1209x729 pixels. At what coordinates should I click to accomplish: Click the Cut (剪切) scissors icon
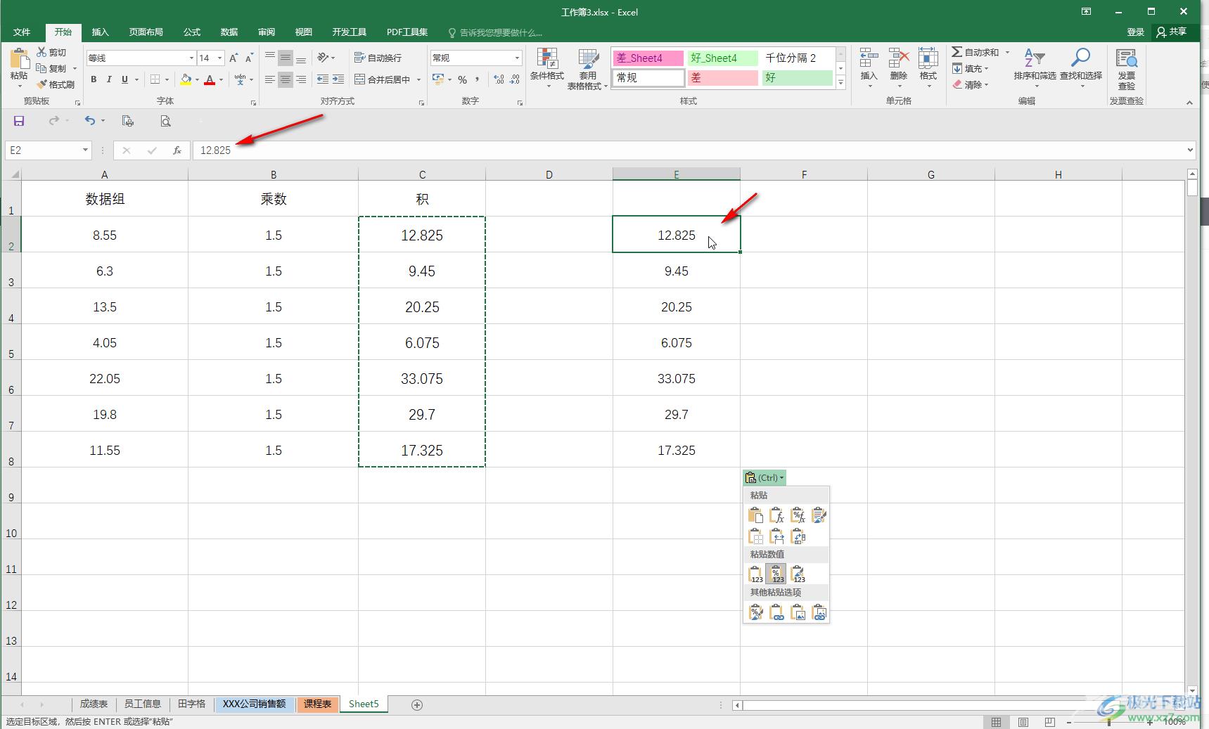(x=41, y=52)
